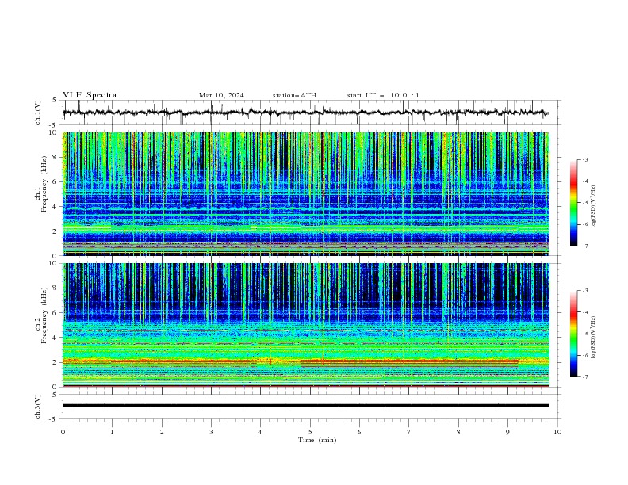Select the date text "Mar.10, 2024"
The image size is (628, 485).
point(221,95)
